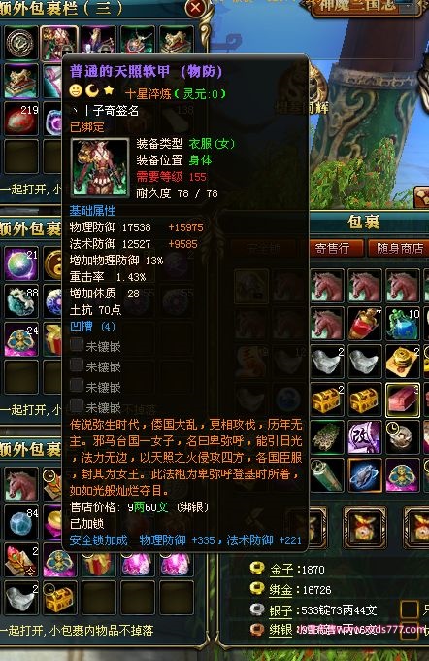Select the gold coin stack item
Screen dimensions: 429x661
point(403,362)
